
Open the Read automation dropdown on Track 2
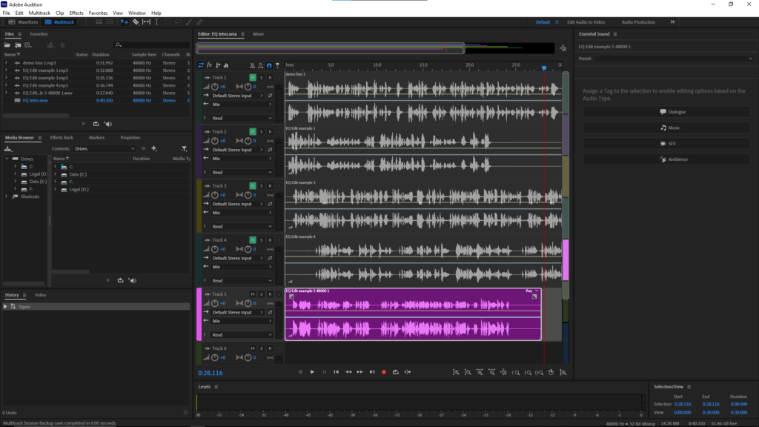pyautogui.click(x=242, y=172)
